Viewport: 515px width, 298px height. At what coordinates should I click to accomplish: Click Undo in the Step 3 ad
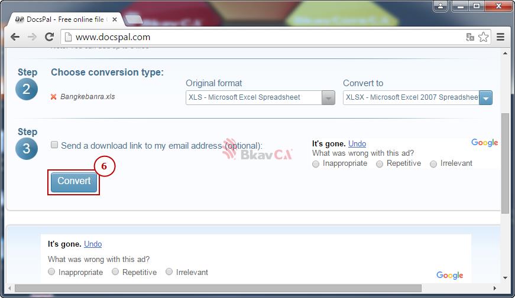(357, 143)
